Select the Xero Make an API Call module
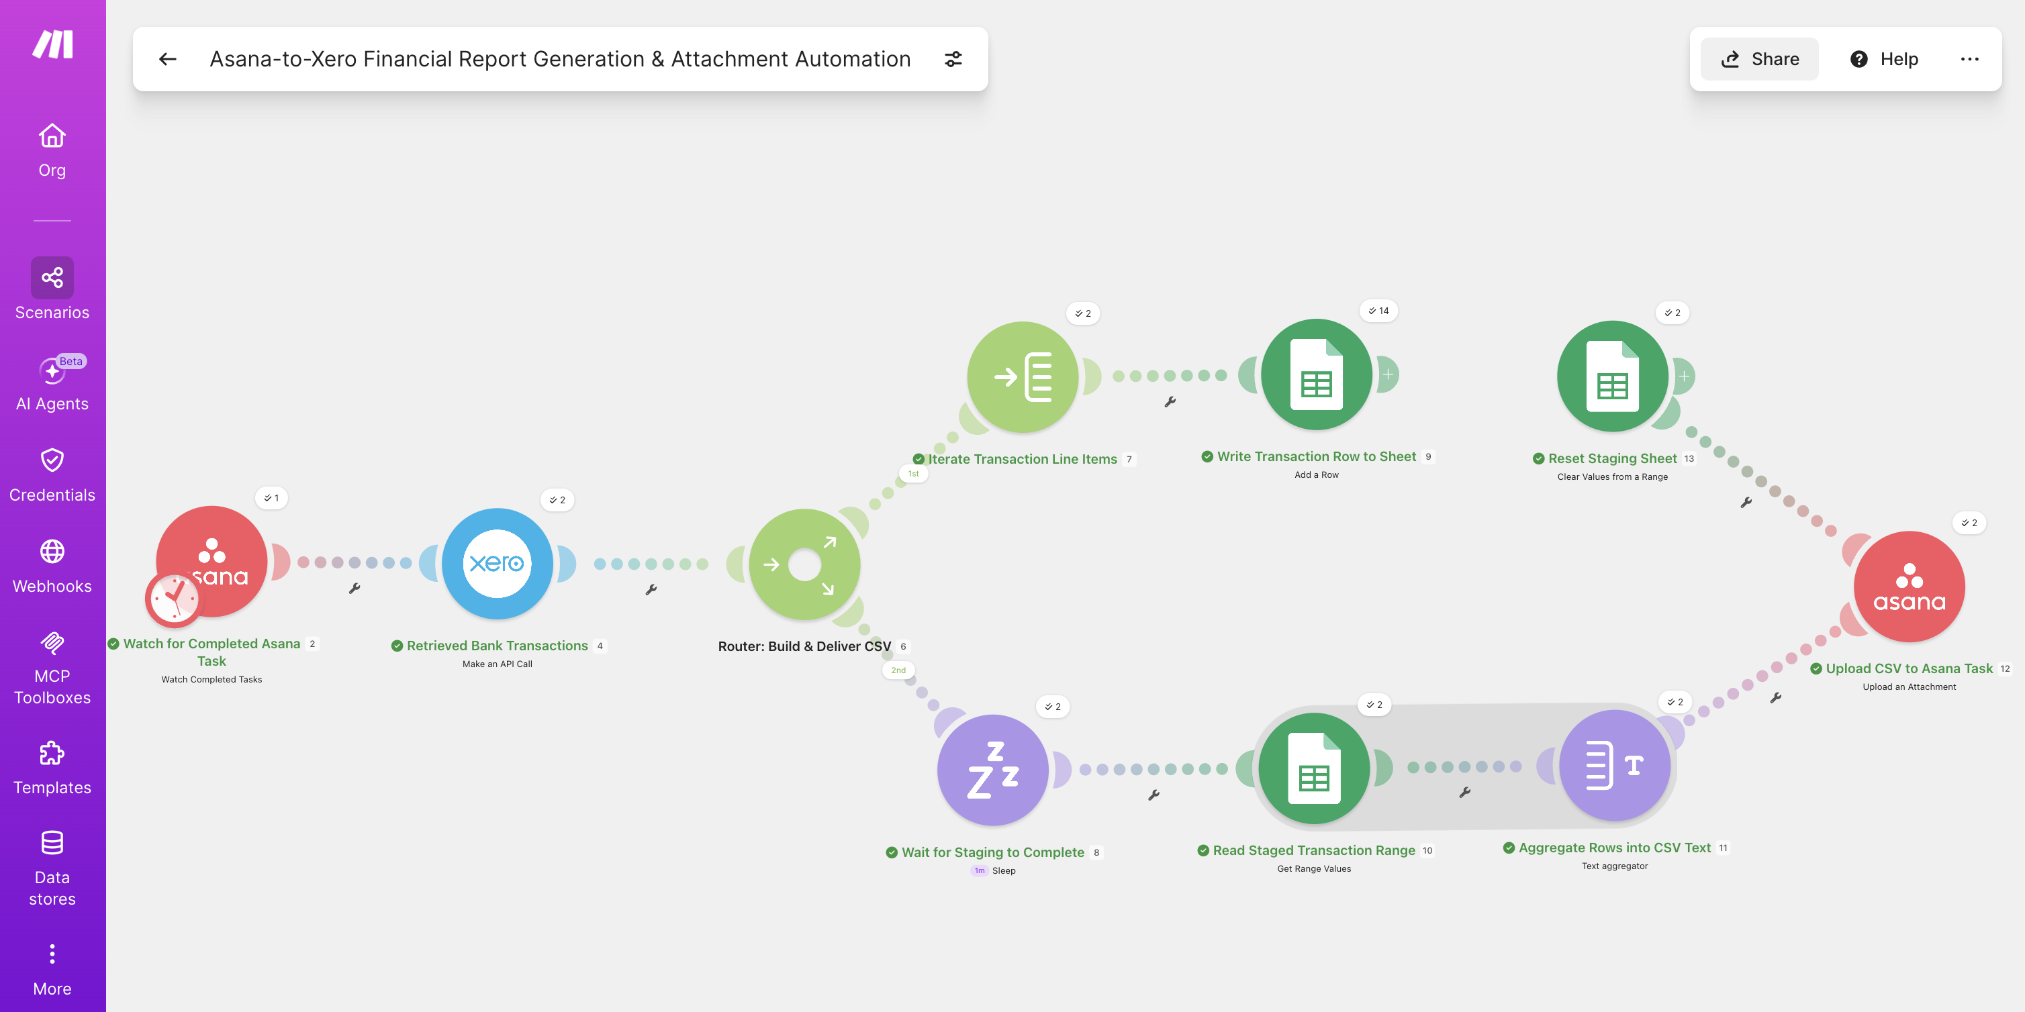This screenshot has width=2025, height=1012. (498, 563)
